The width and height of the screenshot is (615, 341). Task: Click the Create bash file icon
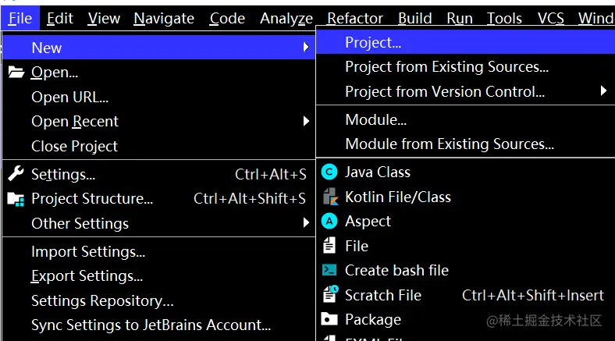click(330, 271)
